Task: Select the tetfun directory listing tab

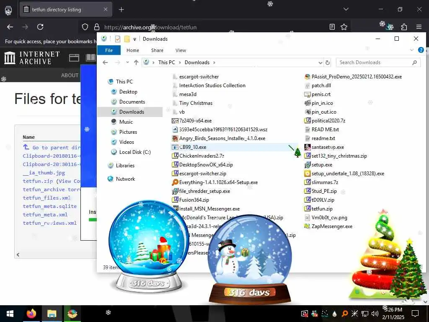Action: 66,10
